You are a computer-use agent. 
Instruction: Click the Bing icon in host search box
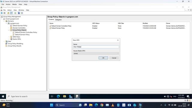[x=80, y=105]
